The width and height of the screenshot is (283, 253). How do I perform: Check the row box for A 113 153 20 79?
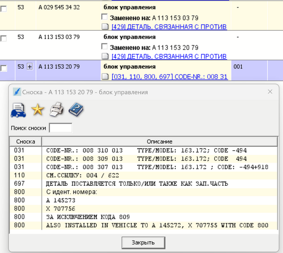(x=3, y=68)
